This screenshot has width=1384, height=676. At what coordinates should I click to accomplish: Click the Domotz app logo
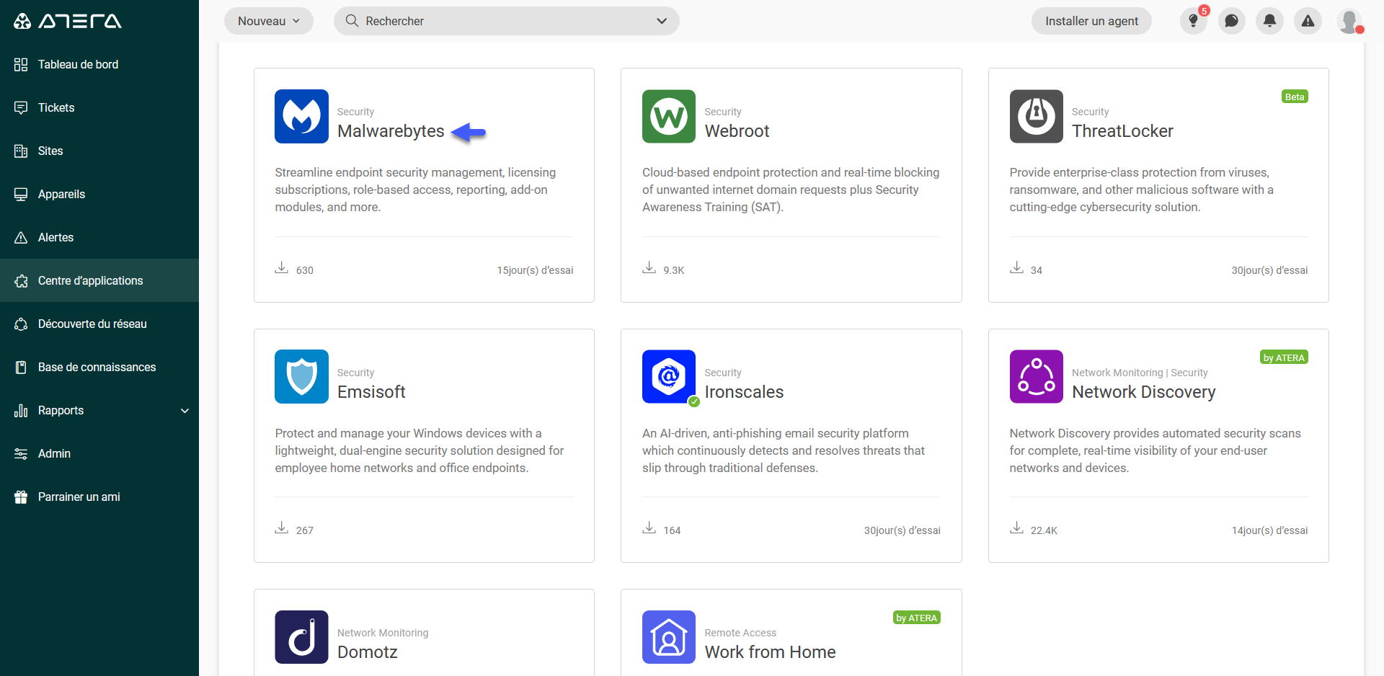pyautogui.click(x=302, y=637)
